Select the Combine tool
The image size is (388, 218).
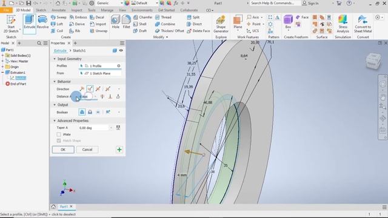click(x=165, y=24)
